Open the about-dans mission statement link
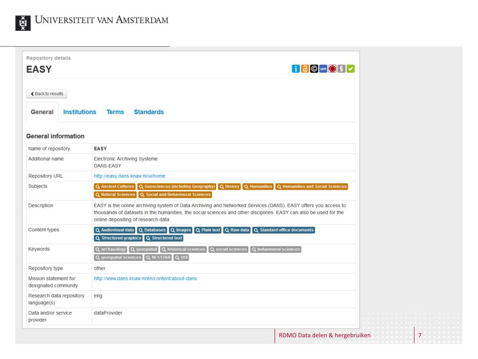 pos(146,279)
